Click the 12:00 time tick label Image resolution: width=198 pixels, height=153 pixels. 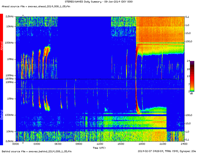point(100,144)
